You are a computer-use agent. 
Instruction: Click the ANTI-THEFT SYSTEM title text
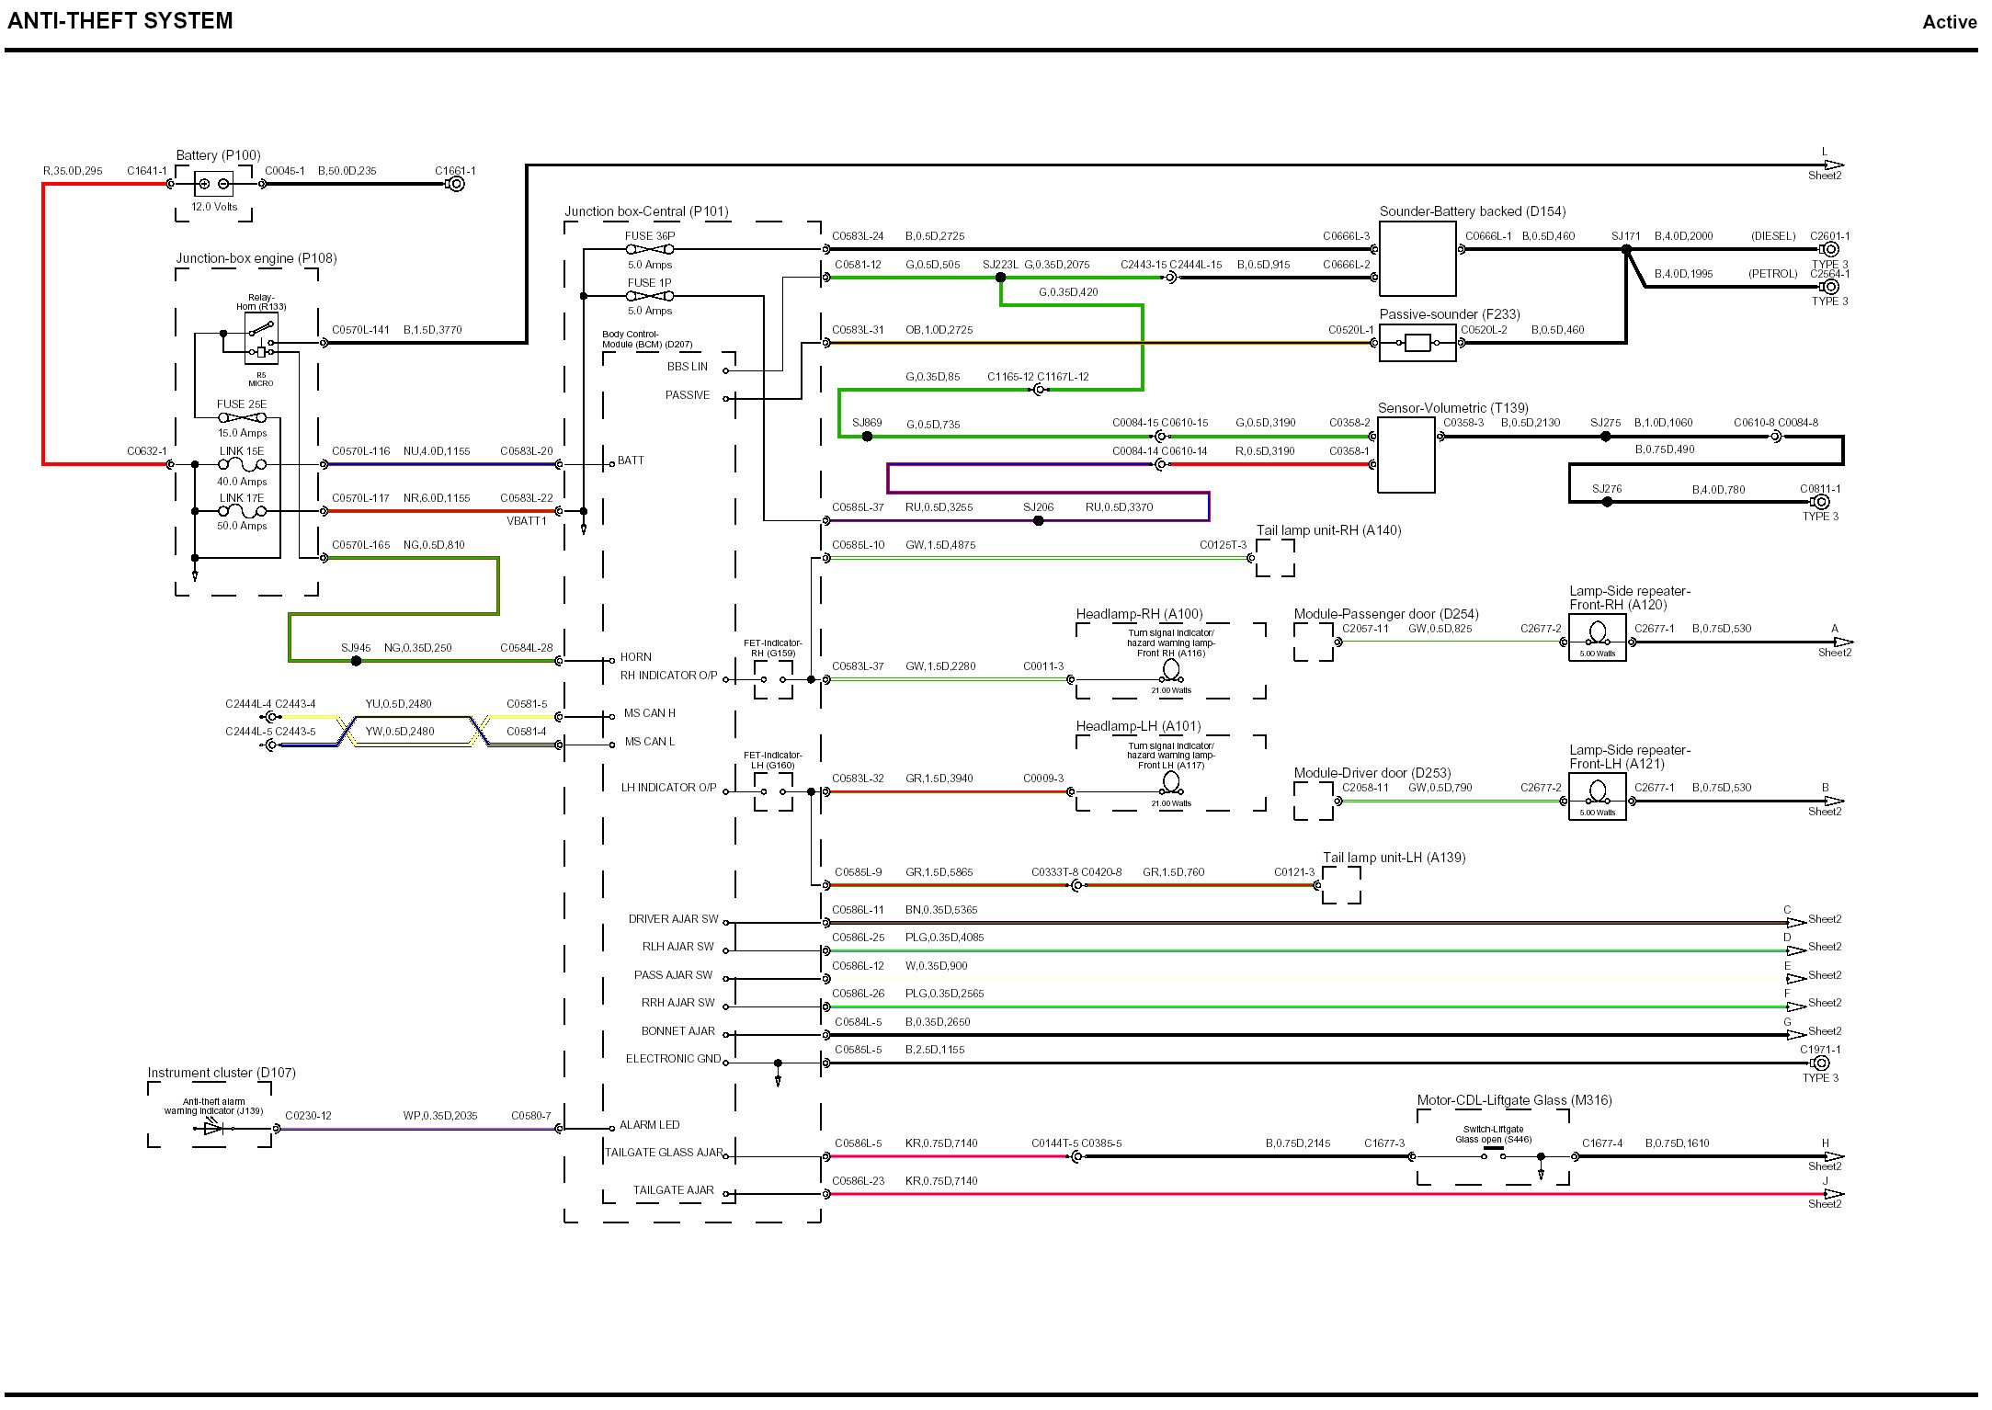[x=120, y=21]
